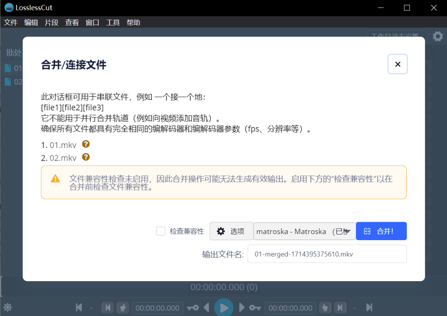Close the 合并/连接文件 dialog with the X
The height and width of the screenshot is (316, 447).
pyautogui.click(x=398, y=64)
